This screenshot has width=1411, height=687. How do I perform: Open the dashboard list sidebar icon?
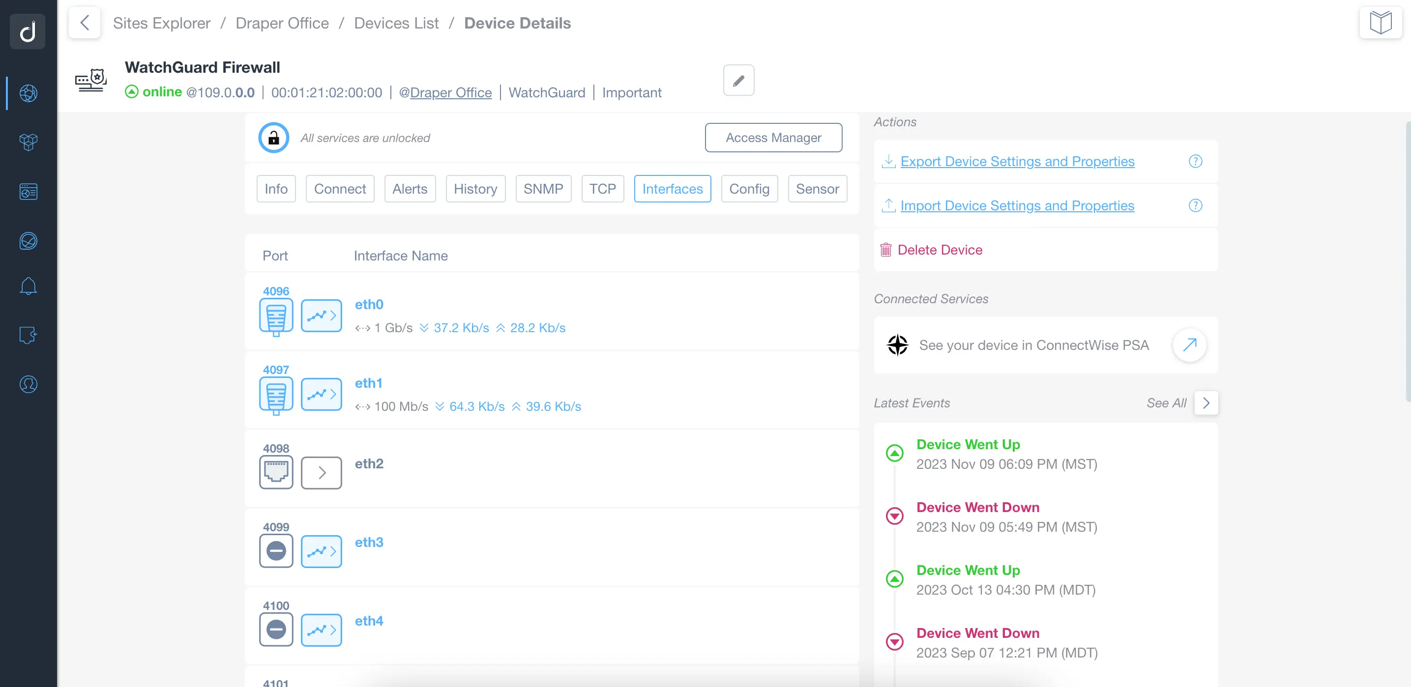[x=28, y=192]
